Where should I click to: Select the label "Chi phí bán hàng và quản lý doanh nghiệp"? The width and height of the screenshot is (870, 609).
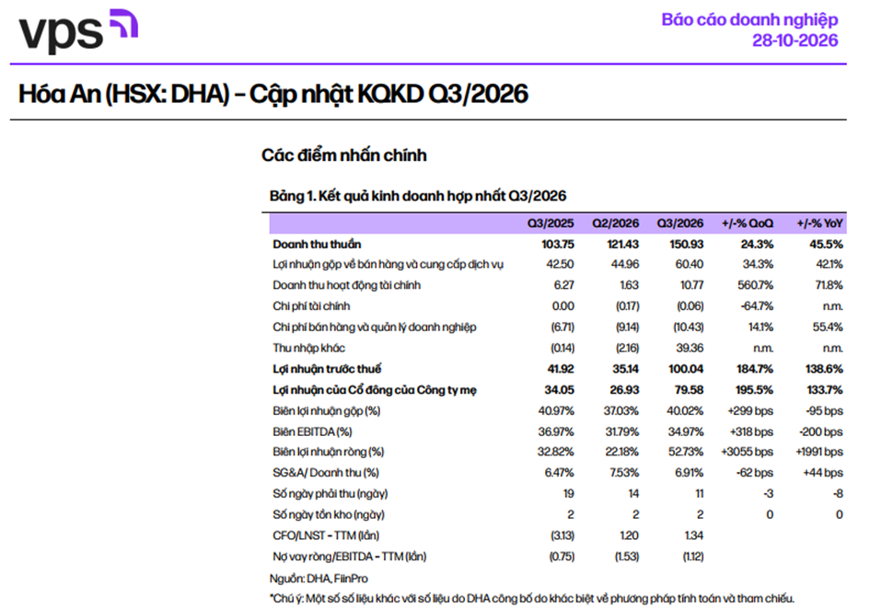click(x=375, y=327)
